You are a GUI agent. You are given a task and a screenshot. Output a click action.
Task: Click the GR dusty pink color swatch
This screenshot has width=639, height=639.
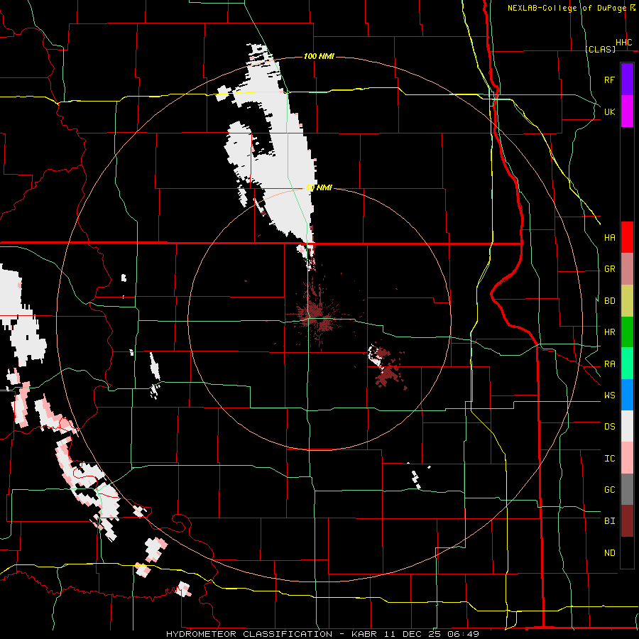627,269
